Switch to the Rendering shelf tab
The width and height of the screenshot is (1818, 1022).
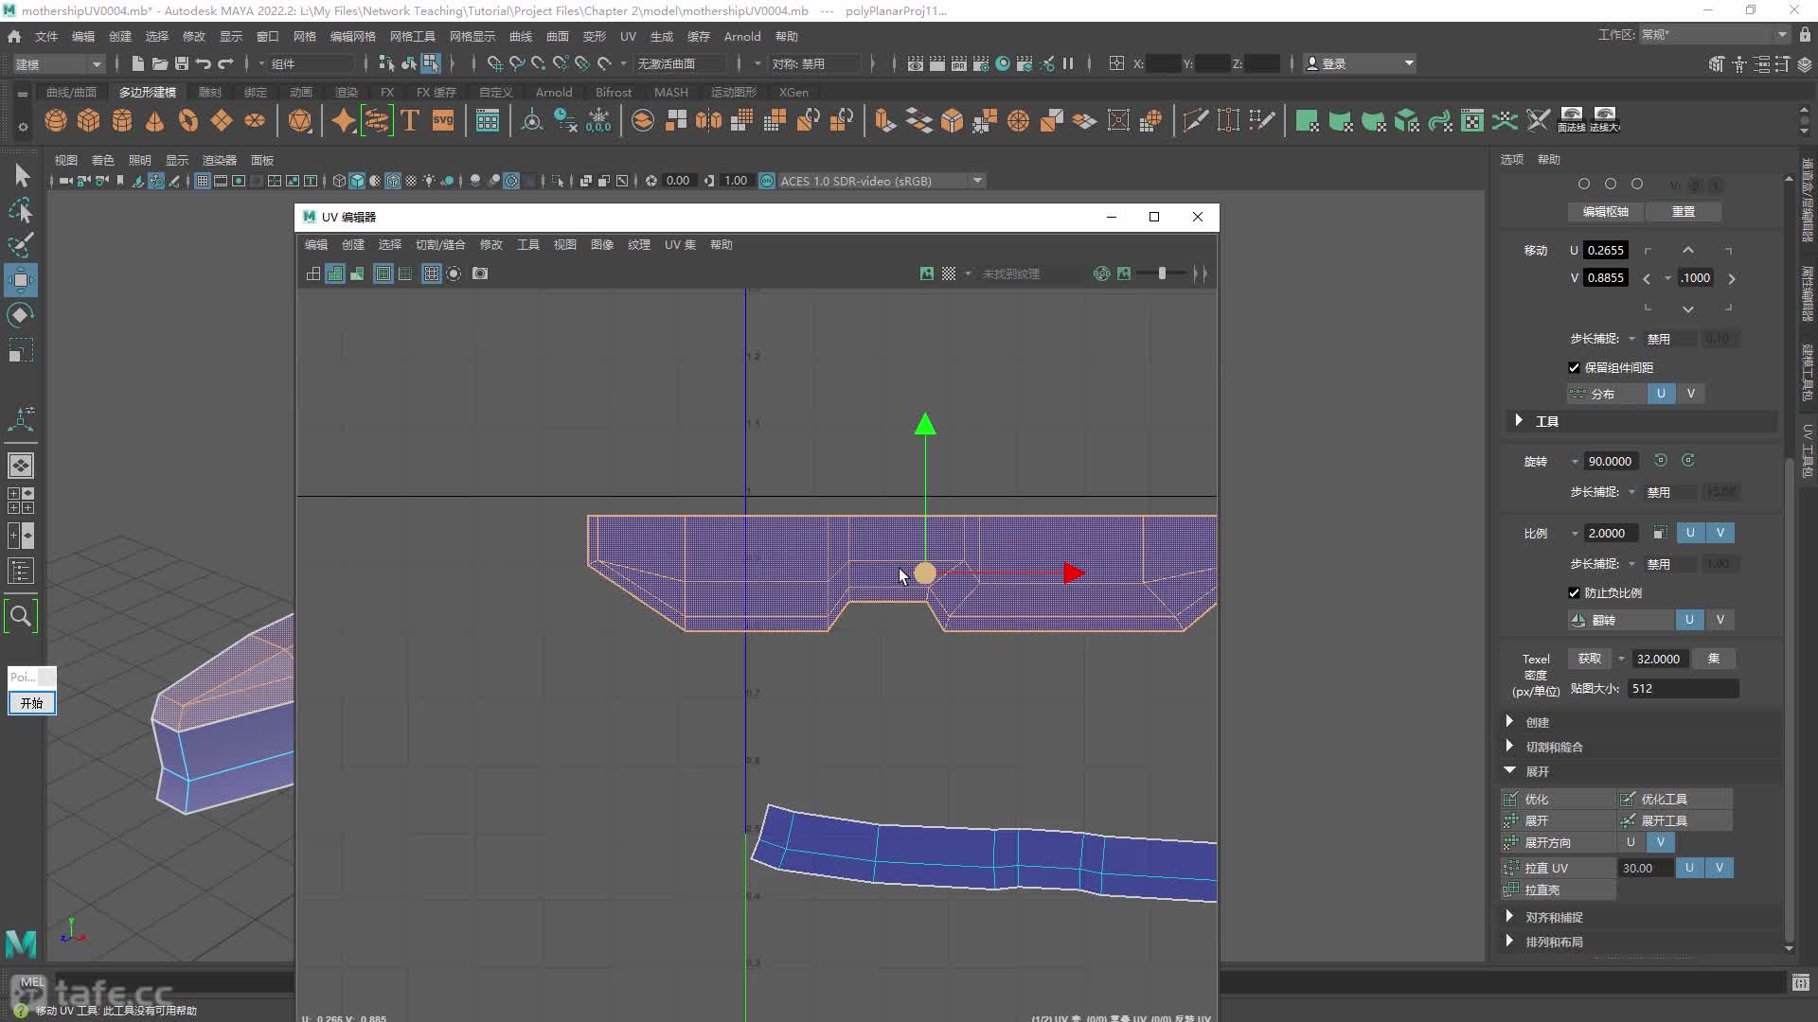click(347, 92)
